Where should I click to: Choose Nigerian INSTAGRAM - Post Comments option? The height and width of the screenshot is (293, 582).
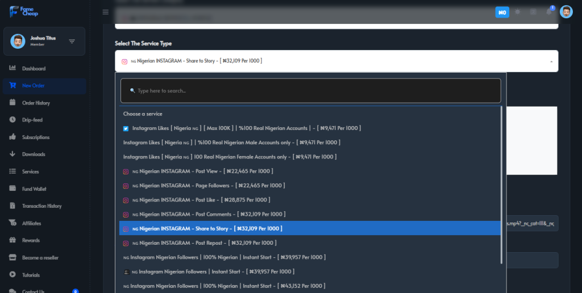[310, 215]
